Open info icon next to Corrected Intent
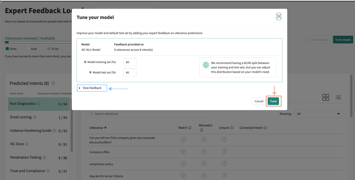Screen dimensions: 355x180 pos(265,128)
